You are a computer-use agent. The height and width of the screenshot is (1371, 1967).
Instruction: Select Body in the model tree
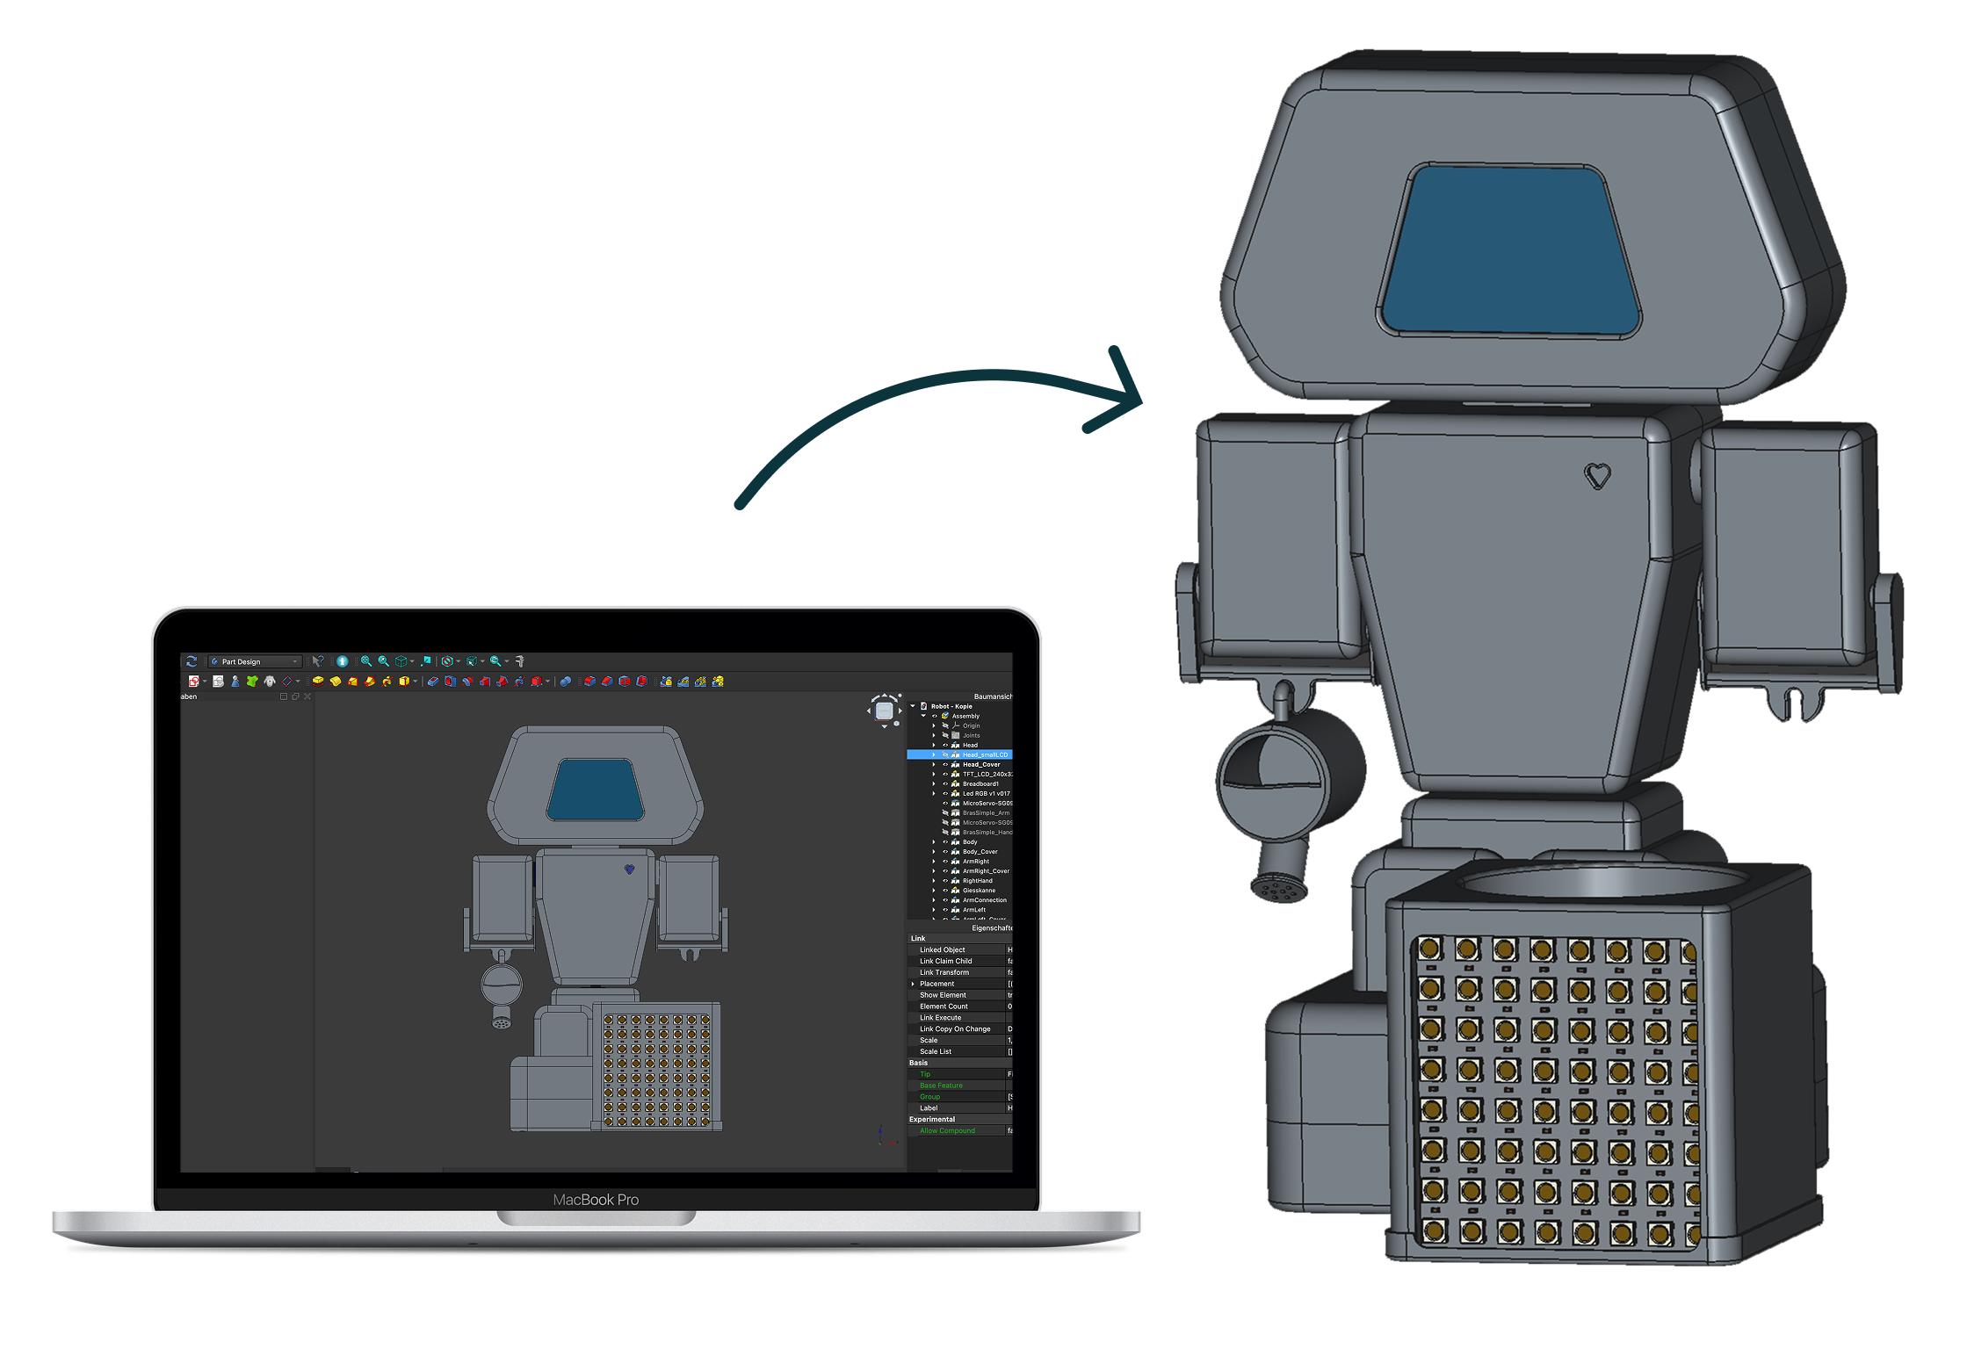tap(970, 841)
